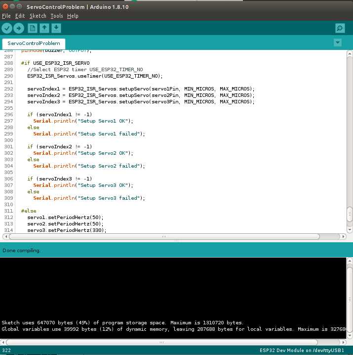The image size is (353, 355).
Task: Click the useTimer(USE_ESP32_TIMER_NO) line
Action: (95, 76)
